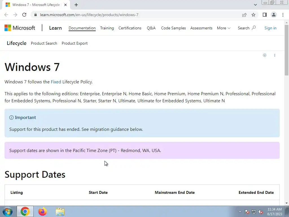Follow the Fixed Lifecycle Policy link
The height and width of the screenshot is (217, 289).
[x=56, y=82]
